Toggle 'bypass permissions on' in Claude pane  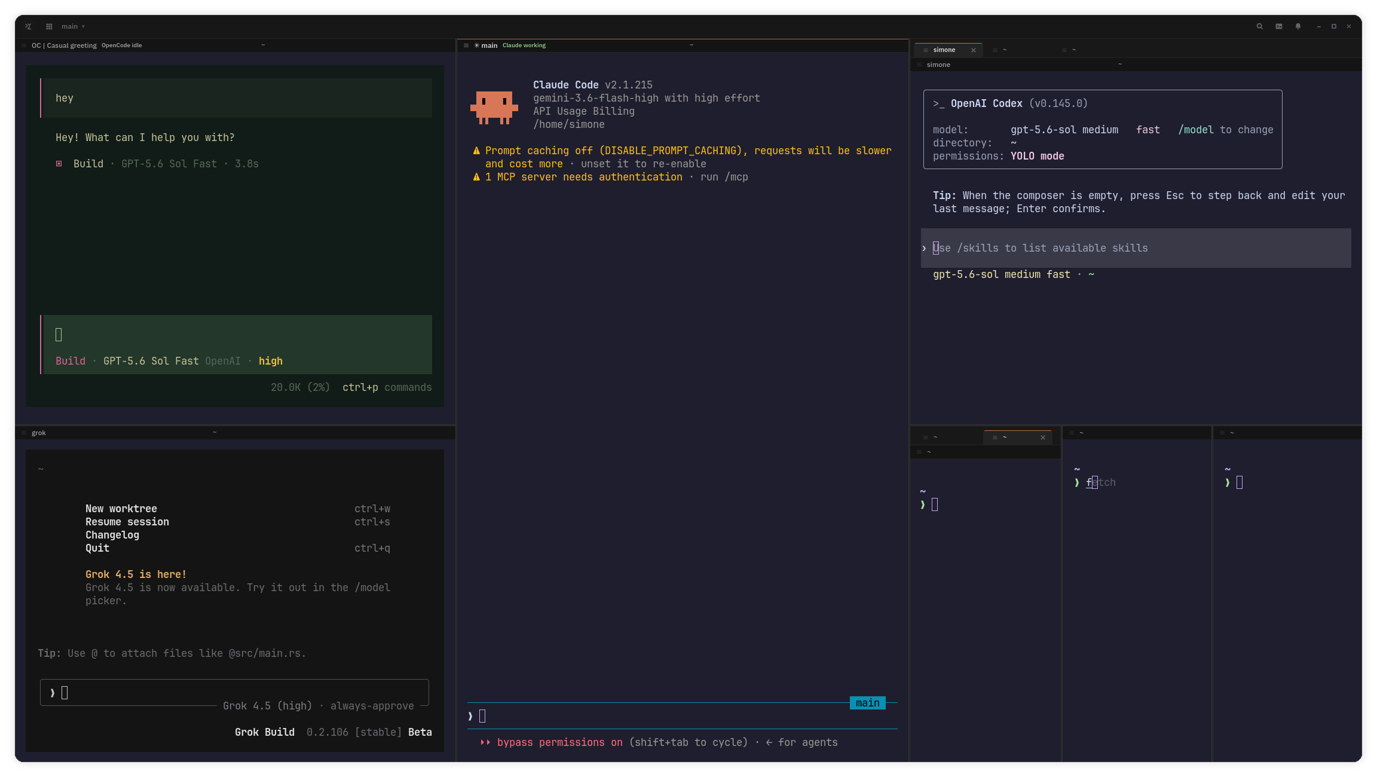560,742
